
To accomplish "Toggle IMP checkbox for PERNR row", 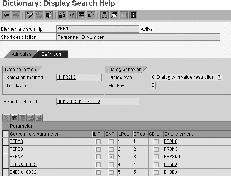I will click(98, 157).
